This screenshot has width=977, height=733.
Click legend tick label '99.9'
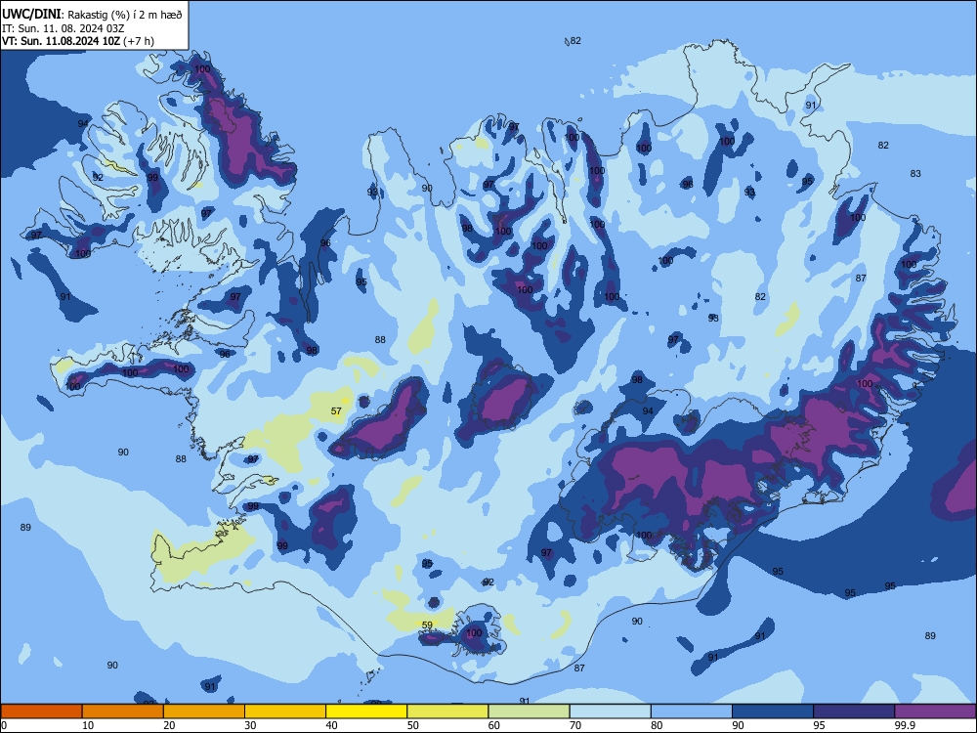point(905,725)
